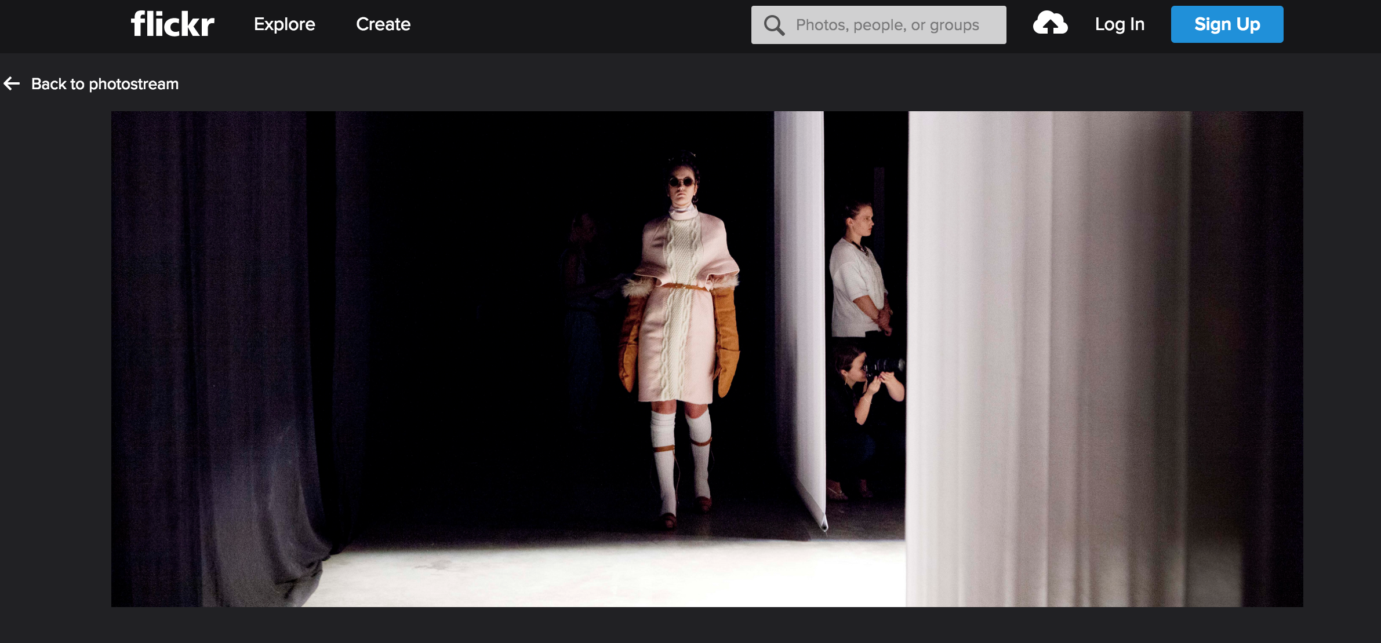This screenshot has width=1381, height=643.
Task: Click the Flickr logo
Action: pyautogui.click(x=172, y=24)
